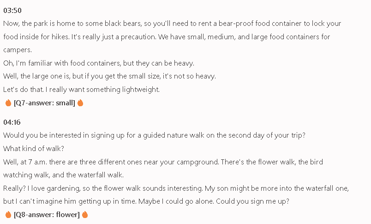Click the line 'Really? I love gardening'
The image size is (371, 224).
click(176, 188)
